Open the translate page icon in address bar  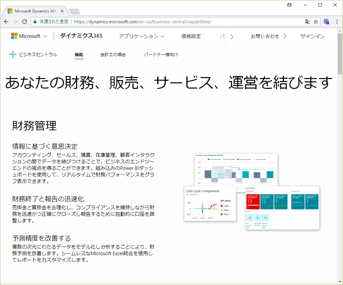point(308,22)
